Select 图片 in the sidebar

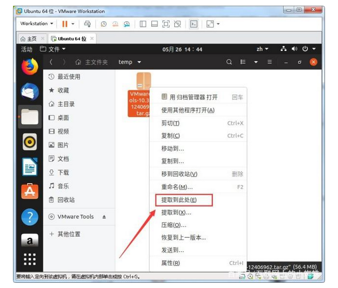(x=79, y=145)
